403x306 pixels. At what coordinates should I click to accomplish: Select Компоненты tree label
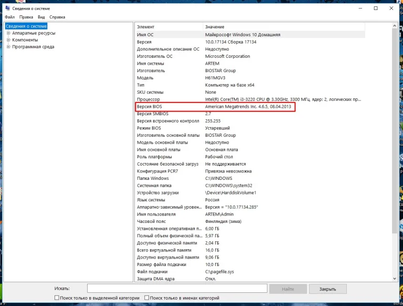click(25, 40)
